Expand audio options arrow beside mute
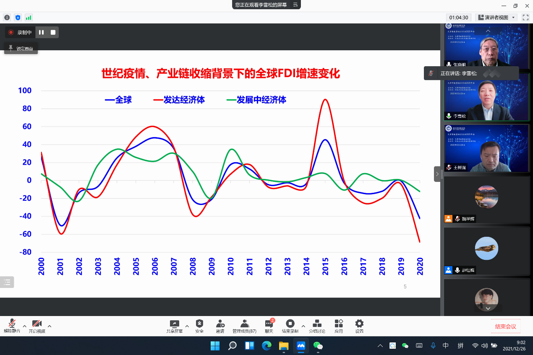 tap(24, 326)
